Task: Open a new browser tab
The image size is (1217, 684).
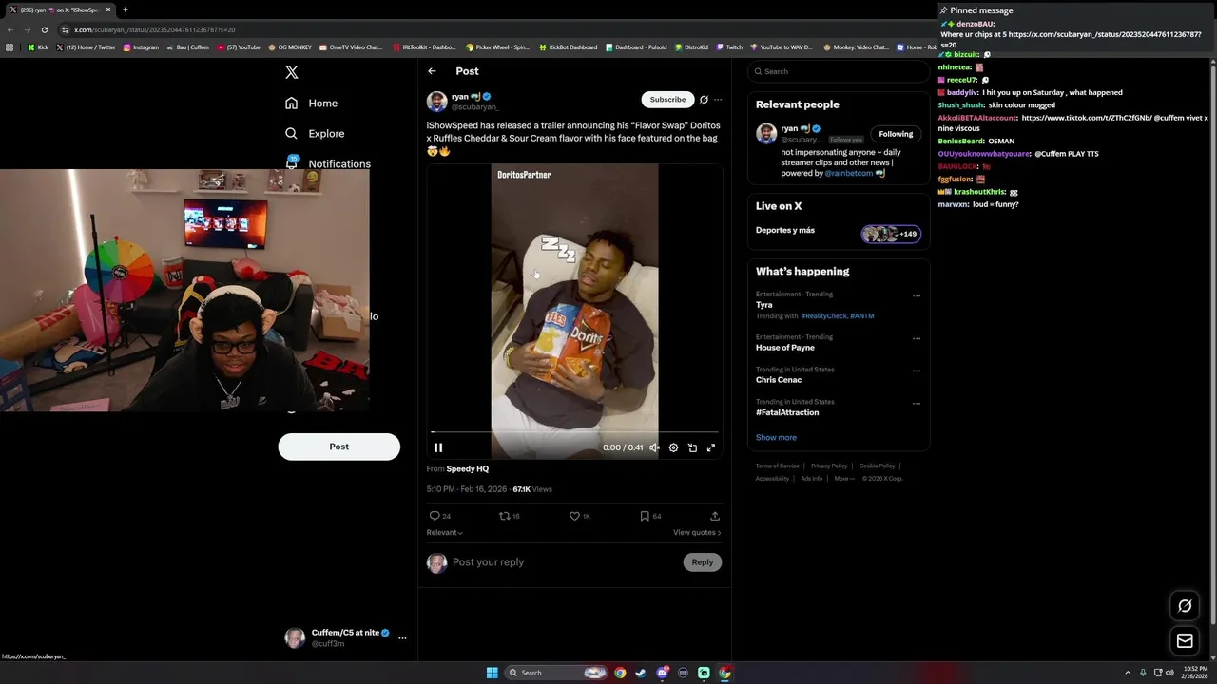Action: point(125,9)
